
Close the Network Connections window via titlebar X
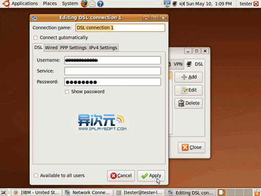[205, 51]
